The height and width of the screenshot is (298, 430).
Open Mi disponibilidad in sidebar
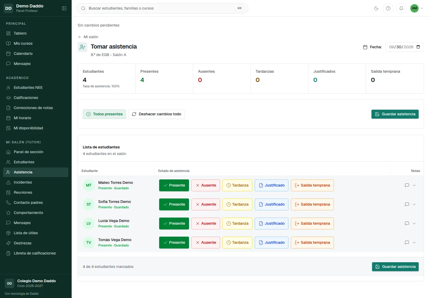(36, 128)
